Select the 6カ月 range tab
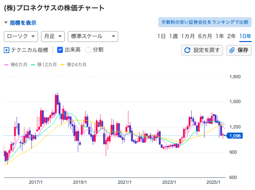255x190 pixels. 205,36
